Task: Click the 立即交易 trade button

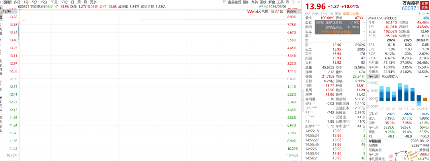Action: [425, 5]
